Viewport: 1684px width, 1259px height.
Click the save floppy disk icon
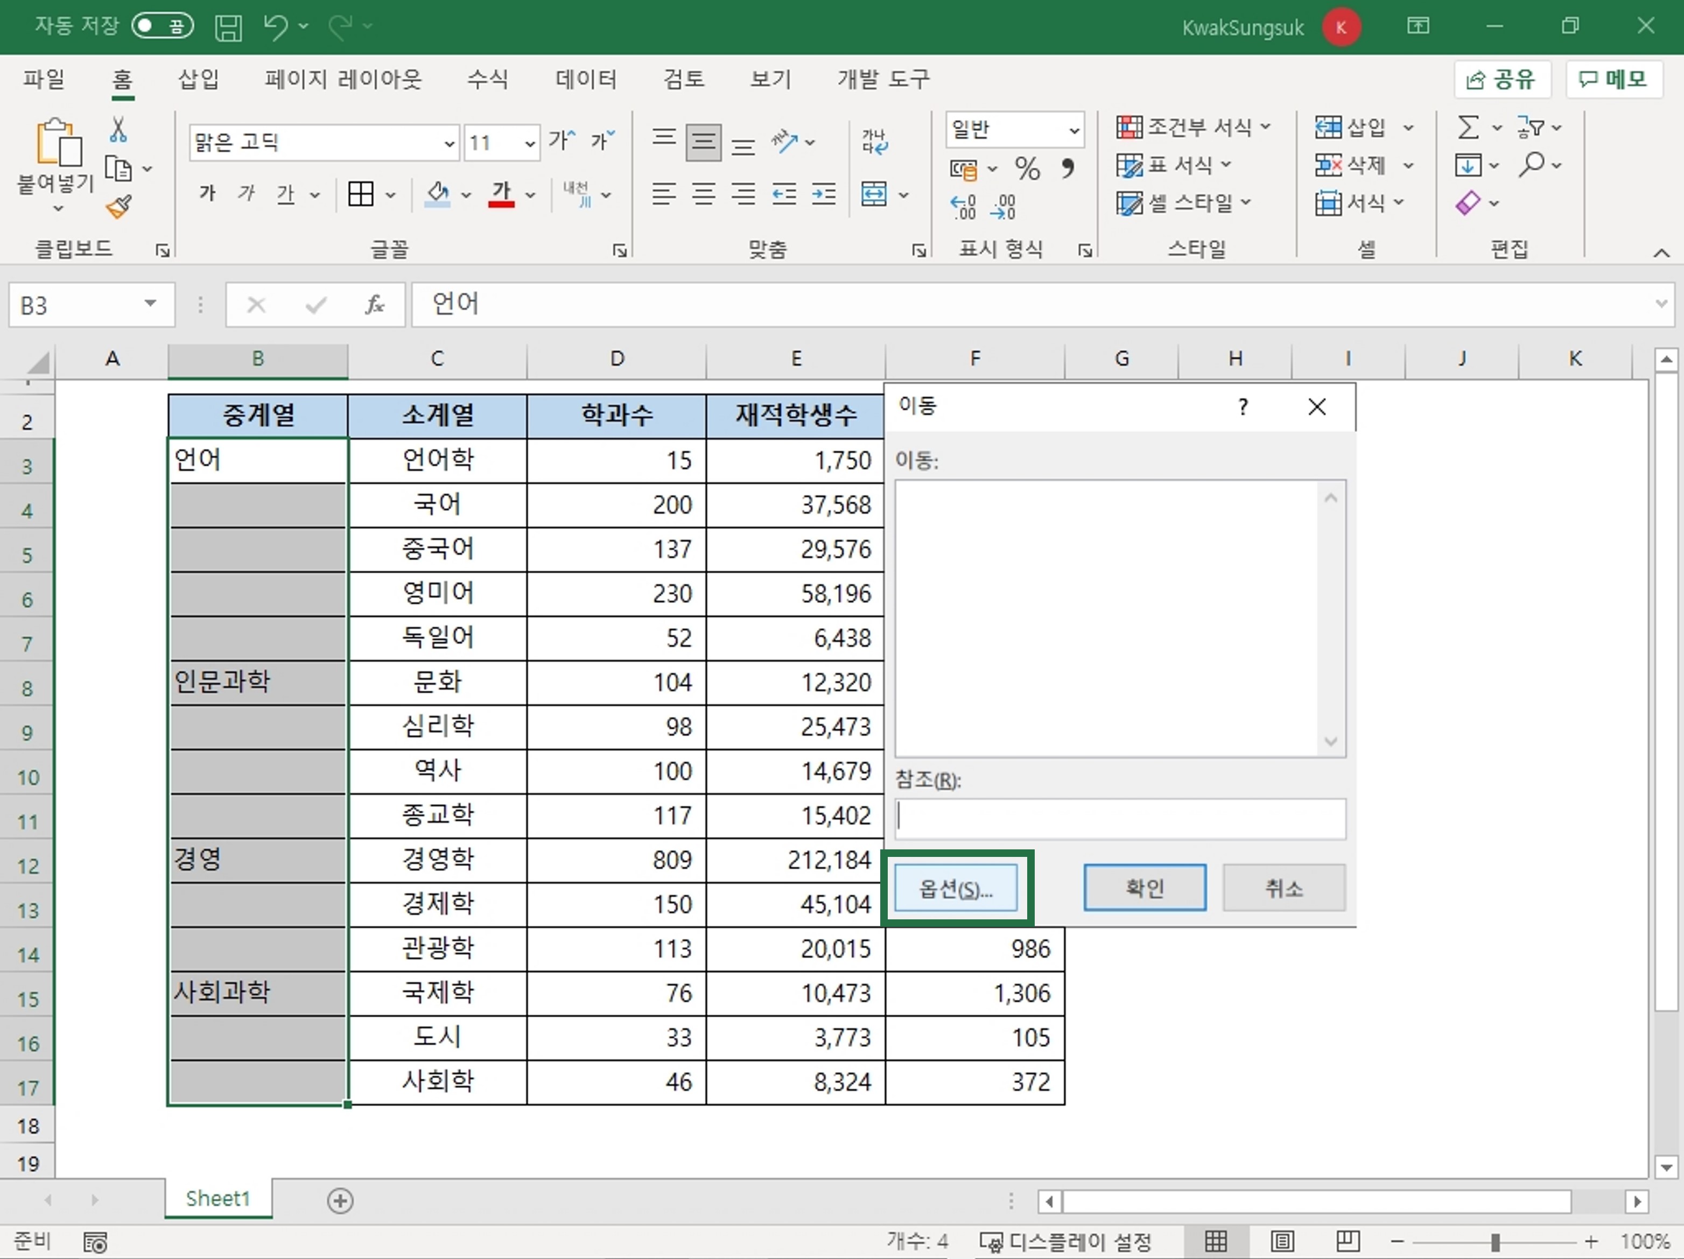point(228,28)
